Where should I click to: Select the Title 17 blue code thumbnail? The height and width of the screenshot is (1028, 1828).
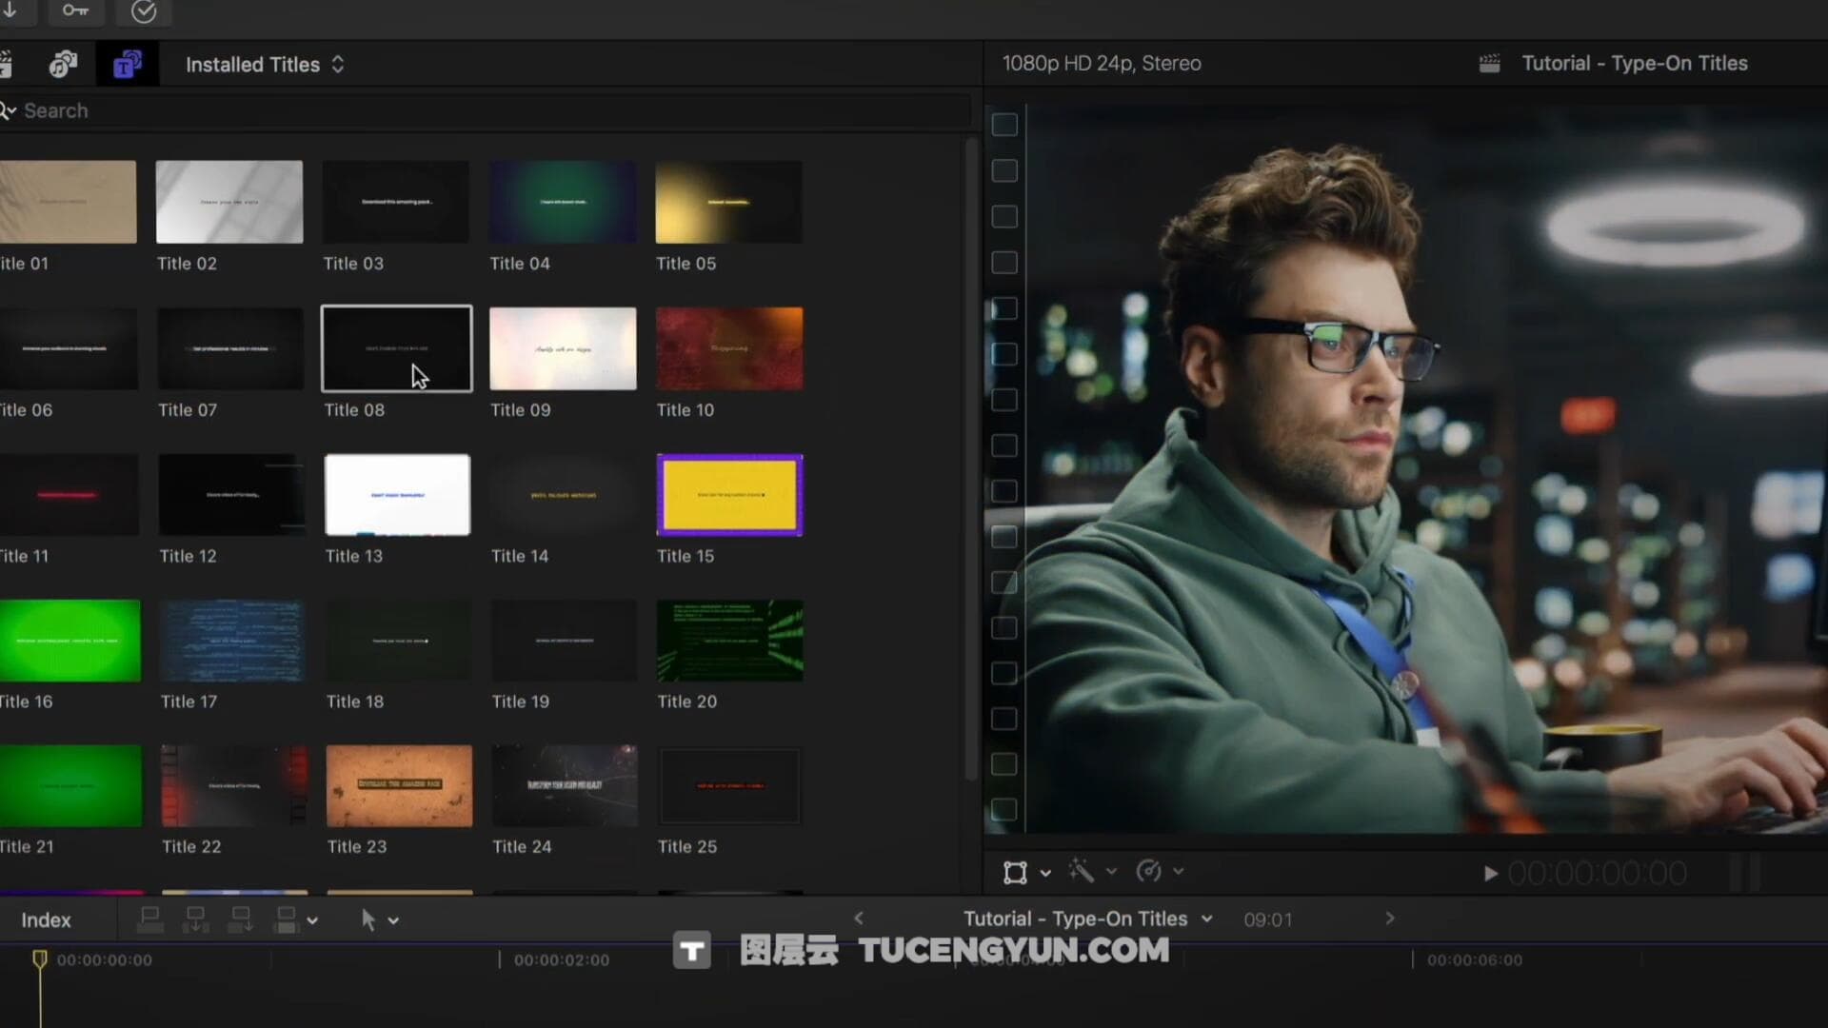pos(232,641)
